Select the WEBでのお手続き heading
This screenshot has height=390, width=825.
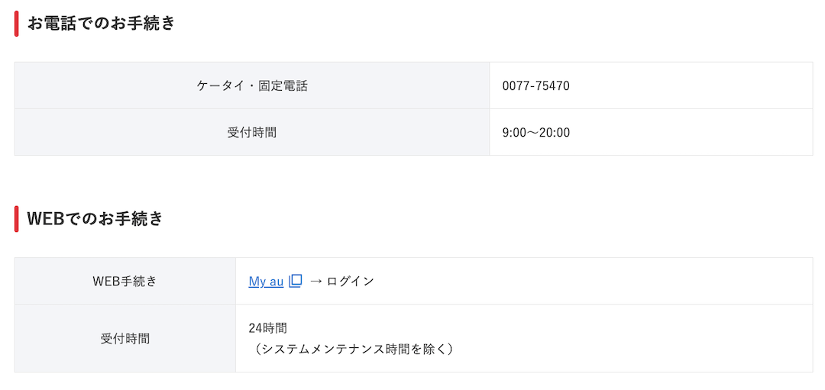pyautogui.click(x=95, y=218)
